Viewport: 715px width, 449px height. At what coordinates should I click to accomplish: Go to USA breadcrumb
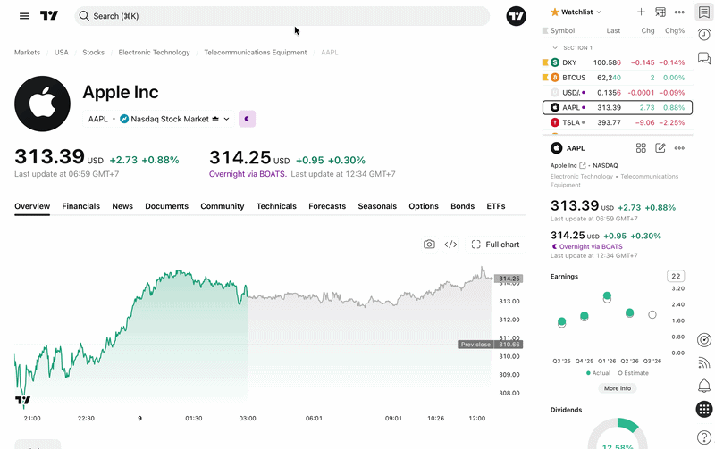pos(61,53)
